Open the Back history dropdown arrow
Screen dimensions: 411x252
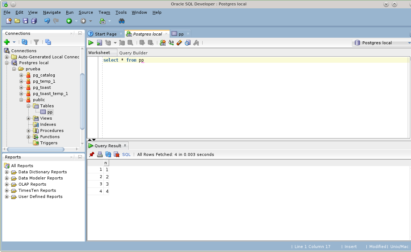tap(76, 21)
